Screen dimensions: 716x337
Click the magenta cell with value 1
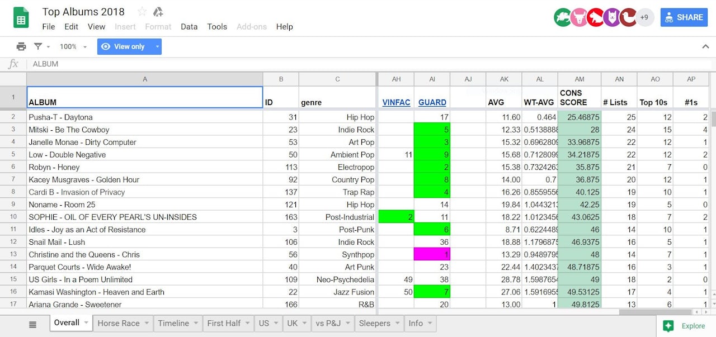coord(432,254)
